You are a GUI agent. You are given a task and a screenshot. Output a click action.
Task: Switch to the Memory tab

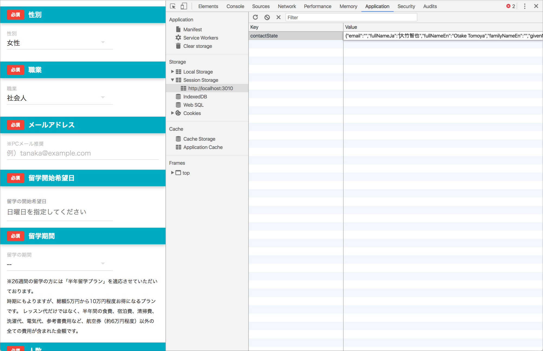(348, 6)
